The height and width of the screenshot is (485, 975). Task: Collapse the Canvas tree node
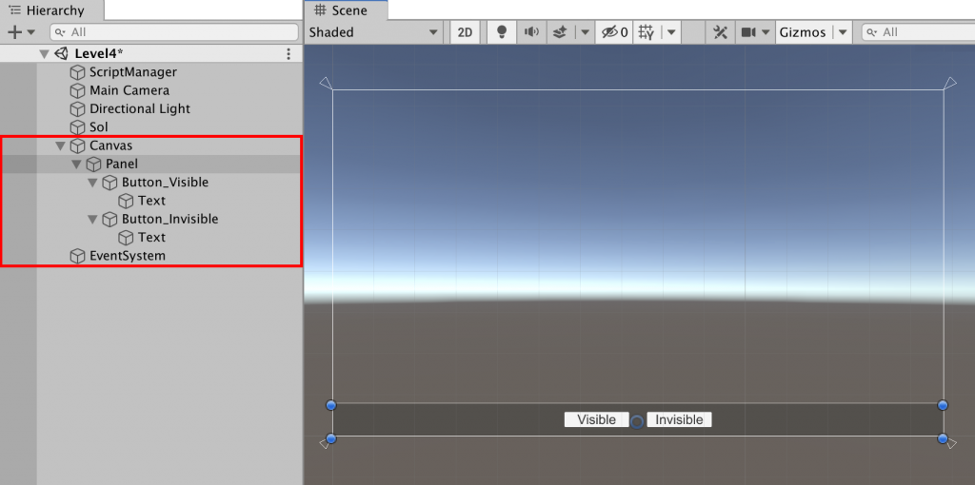(x=61, y=146)
